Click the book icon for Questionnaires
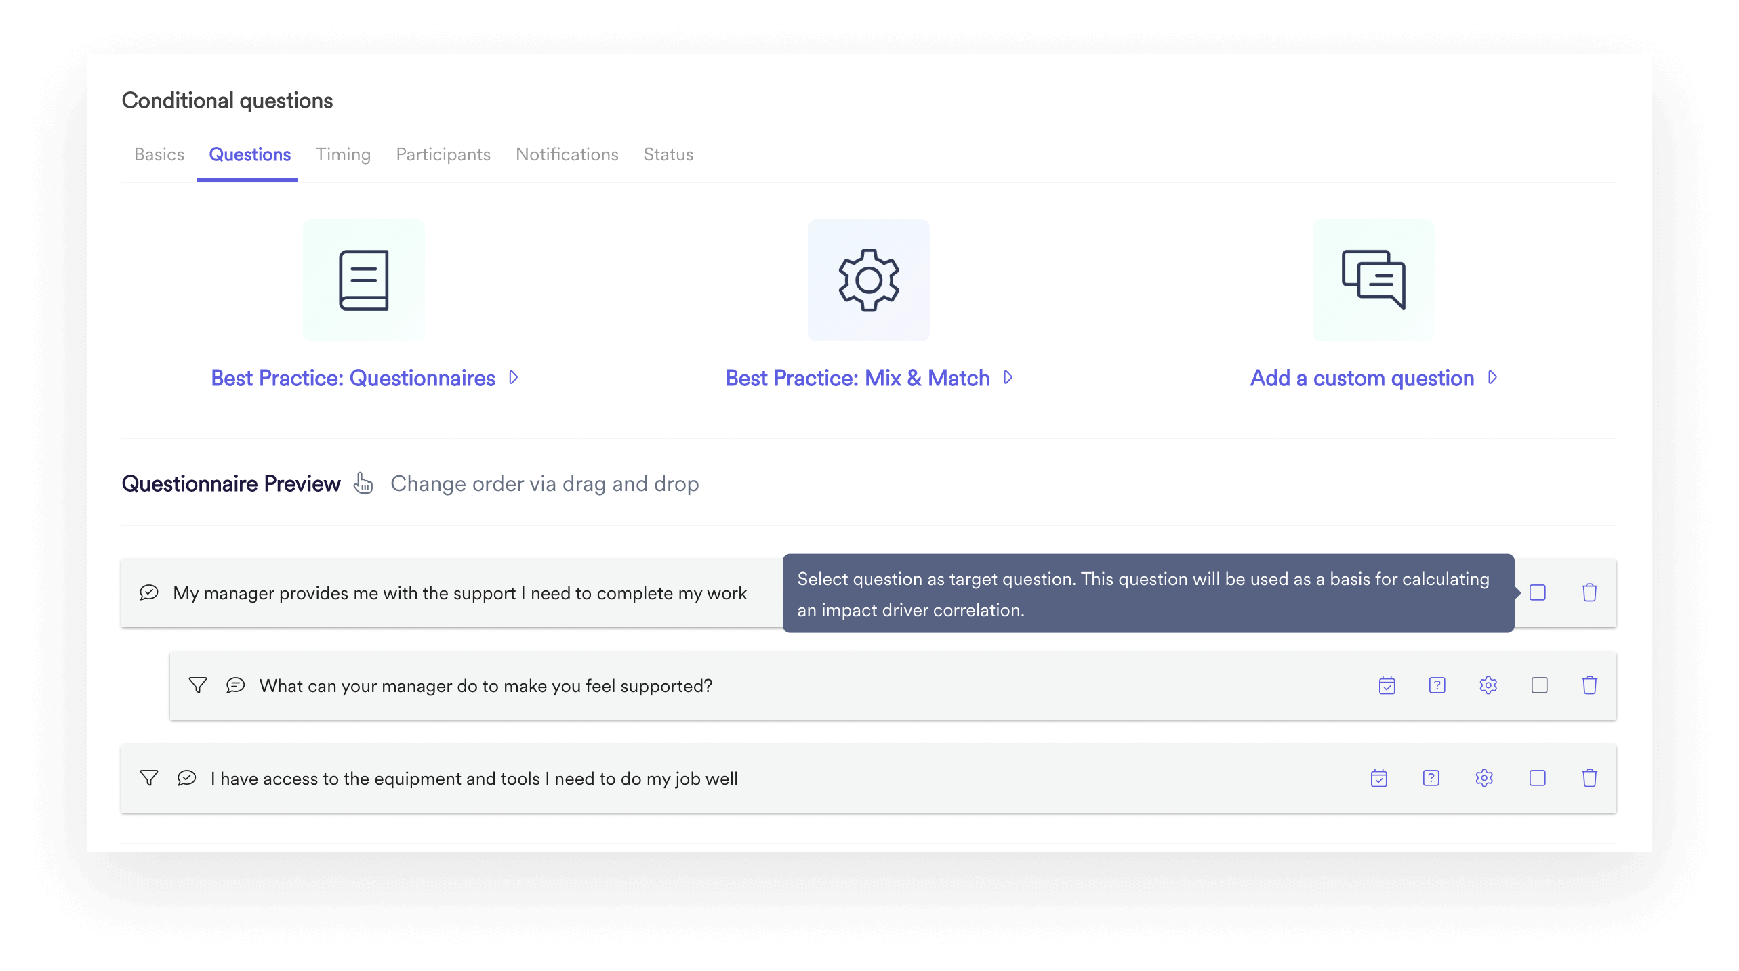 [364, 280]
